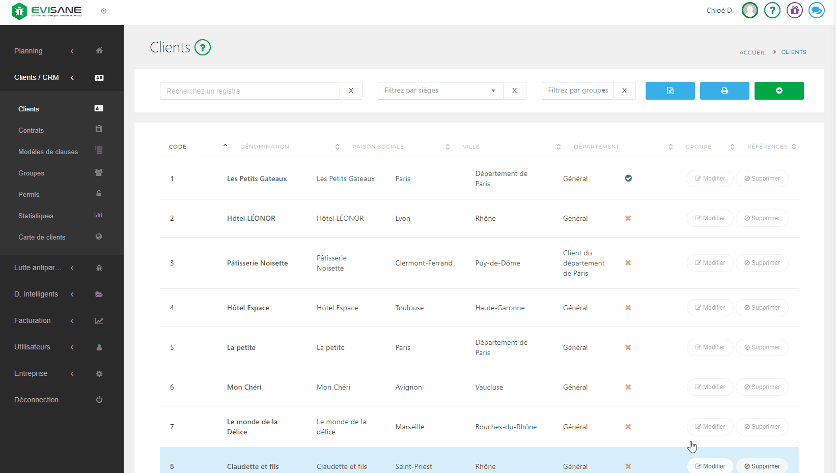Image resolution: width=836 pixels, height=473 pixels.
Task: Click Supprimer for Mon Chéri row
Action: 762,387
